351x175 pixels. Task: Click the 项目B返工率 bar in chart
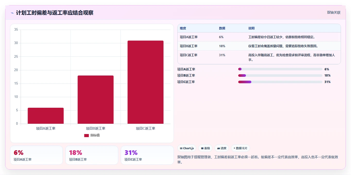[x=96, y=99]
